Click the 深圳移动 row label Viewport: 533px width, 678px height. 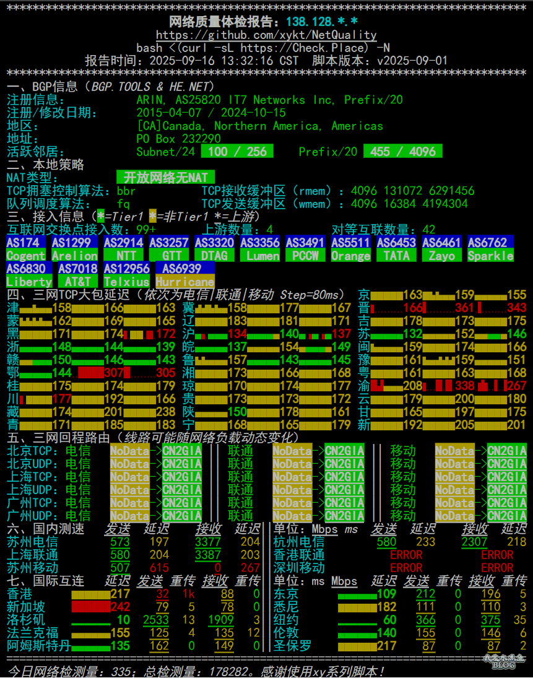click(x=299, y=568)
